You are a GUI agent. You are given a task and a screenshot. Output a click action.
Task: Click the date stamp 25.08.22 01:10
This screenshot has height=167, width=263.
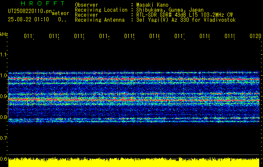(28, 20)
